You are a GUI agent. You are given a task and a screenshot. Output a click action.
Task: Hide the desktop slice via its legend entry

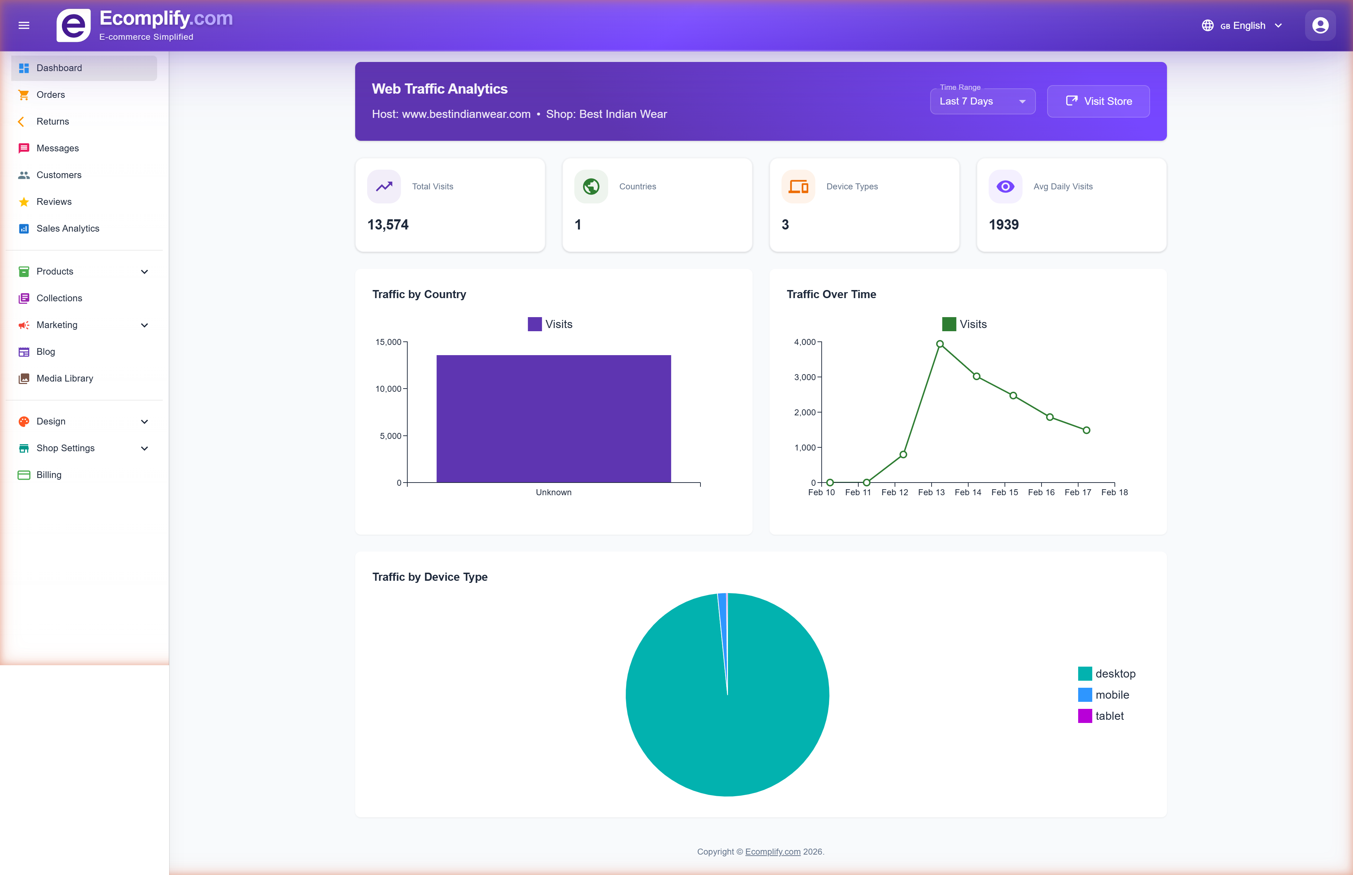coord(1108,674)
